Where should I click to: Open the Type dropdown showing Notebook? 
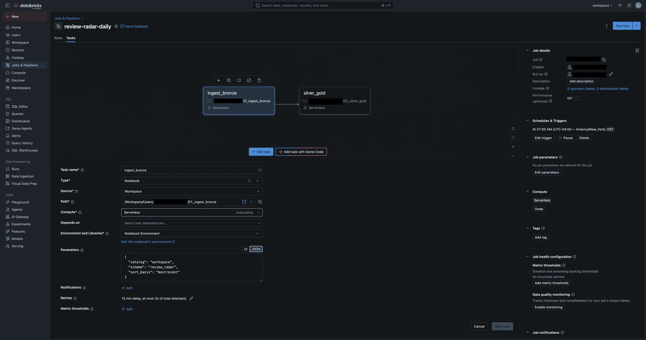pyautogui.click(x=192, y=181)
